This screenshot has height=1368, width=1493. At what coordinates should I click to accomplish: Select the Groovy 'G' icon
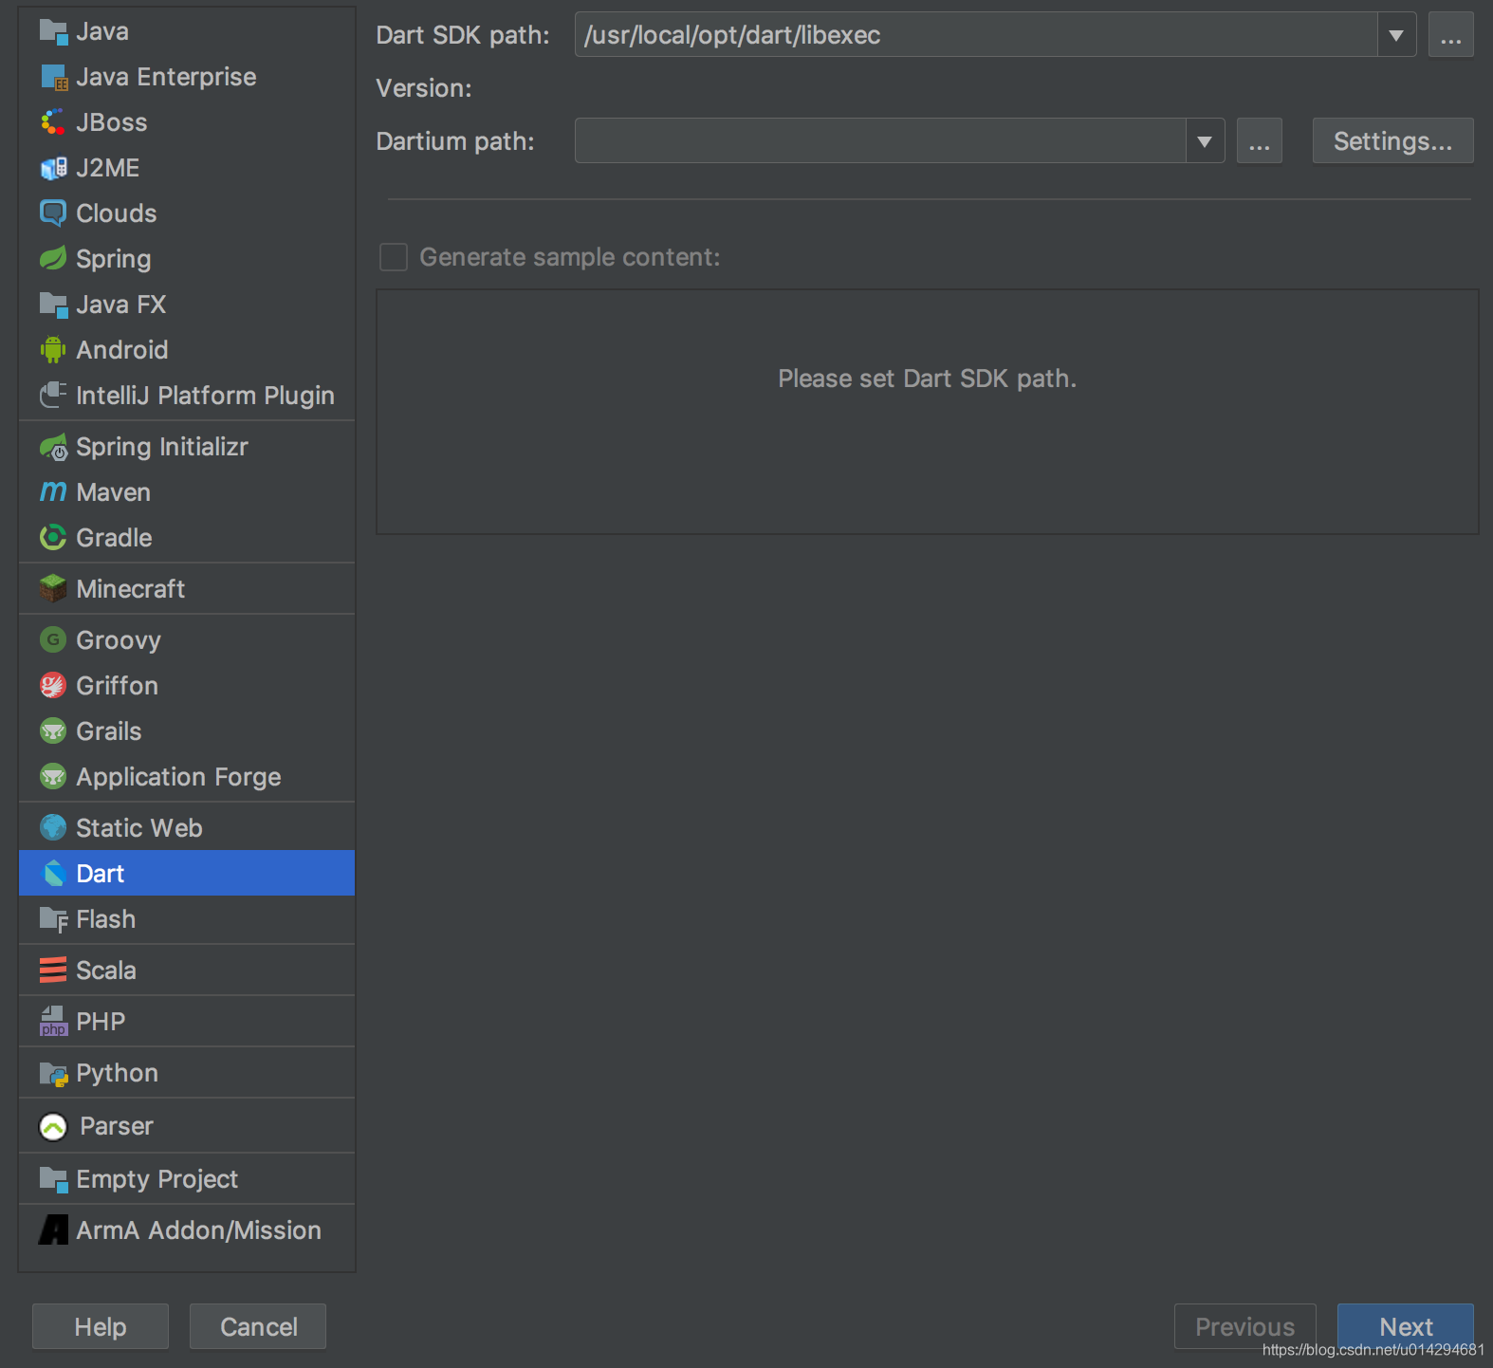(53, 640)
